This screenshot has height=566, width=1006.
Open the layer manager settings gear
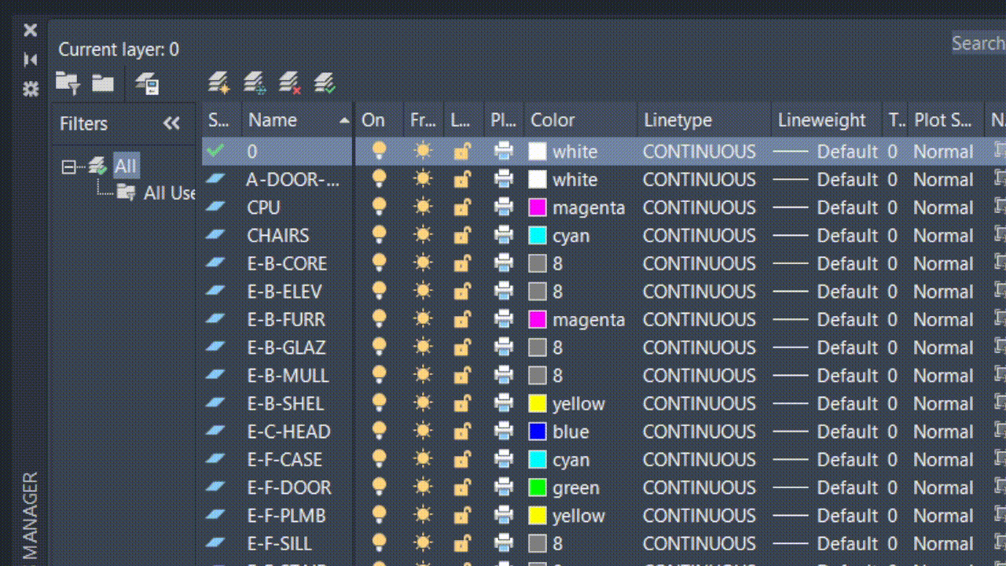tap(31, 89)
